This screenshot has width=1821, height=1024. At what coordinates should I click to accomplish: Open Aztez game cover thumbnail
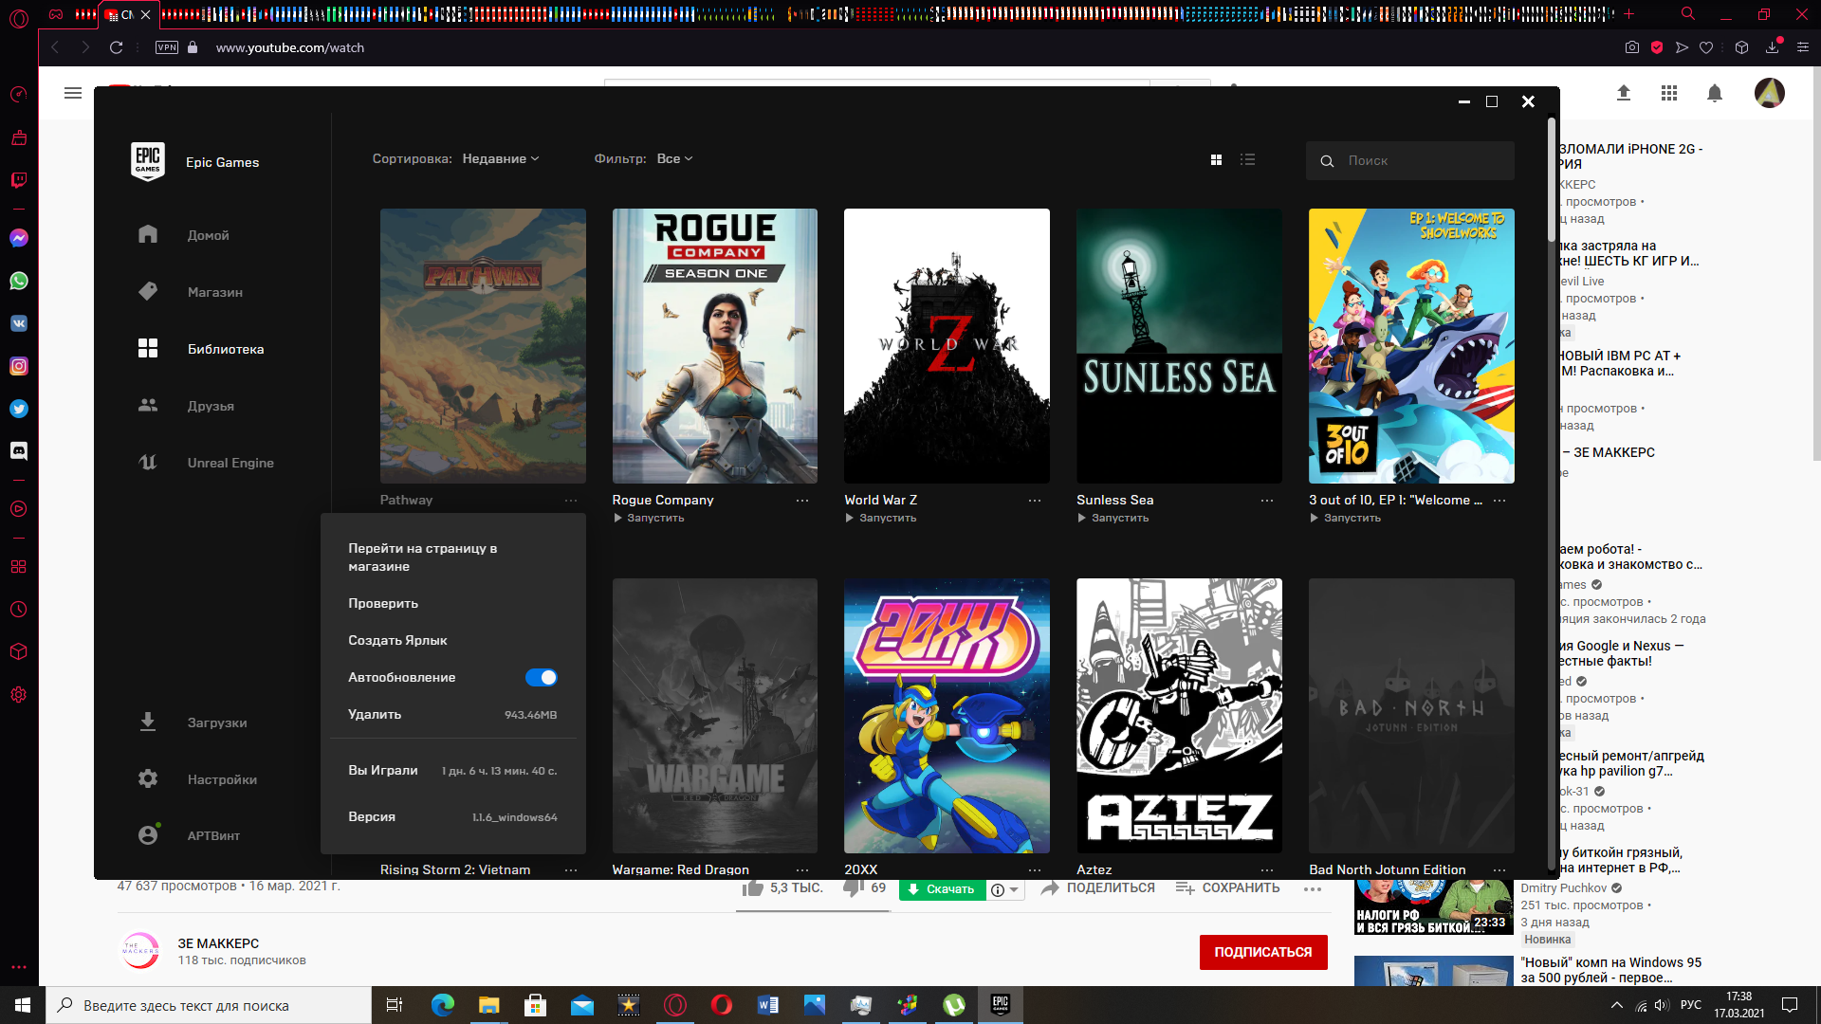point(1179,715)
